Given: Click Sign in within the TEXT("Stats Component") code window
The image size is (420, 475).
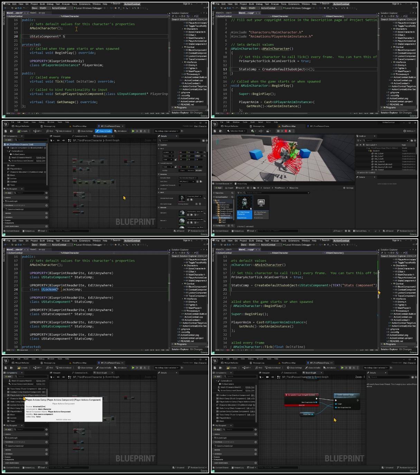Looking at the screenshot, I should pyautogui.click(x=395, y=240).
